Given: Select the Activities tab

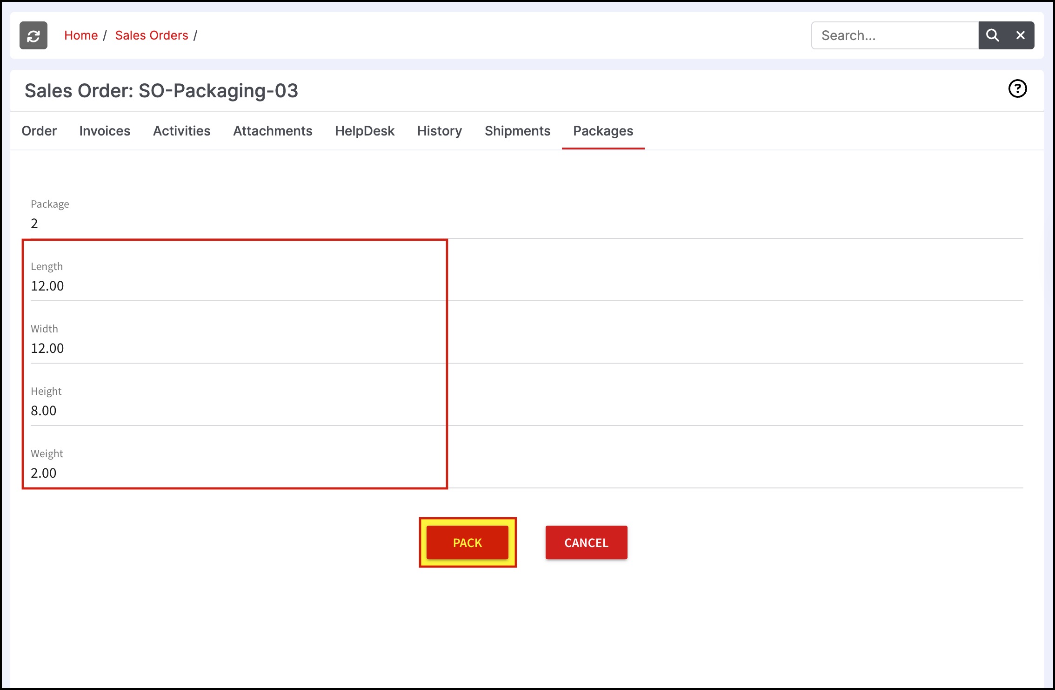Looking at the screenshot, I should 182,131.
